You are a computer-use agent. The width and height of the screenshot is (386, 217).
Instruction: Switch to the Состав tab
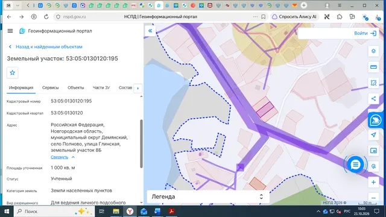click(125, 87)
